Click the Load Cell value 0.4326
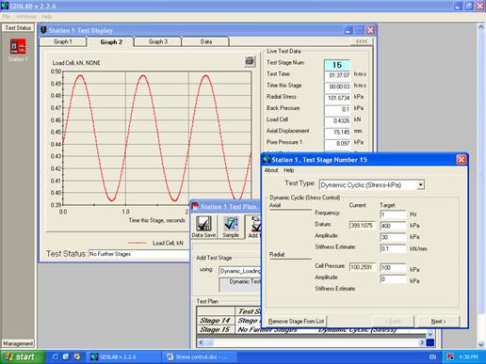The height and width of the screenshot is (364, 486). pos(337,121)
